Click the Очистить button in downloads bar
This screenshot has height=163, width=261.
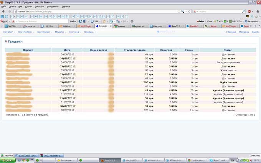click(255, 155)
